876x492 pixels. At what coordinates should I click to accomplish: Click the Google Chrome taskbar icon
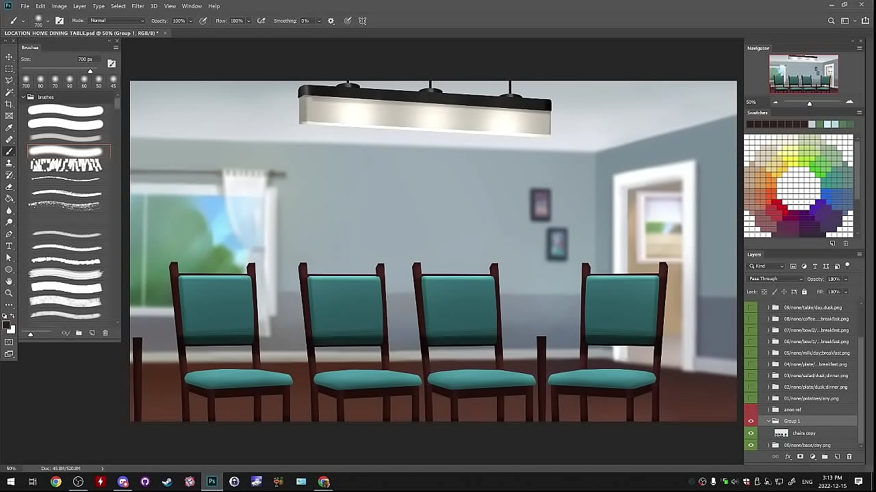point(56,482)
